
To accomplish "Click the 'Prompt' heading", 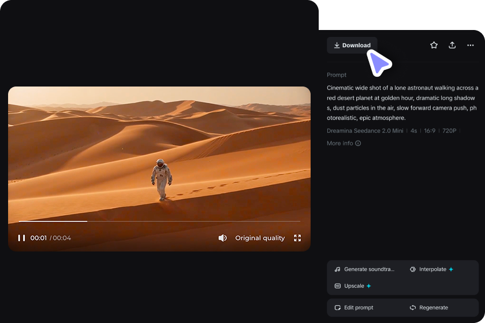I will (337, 75).
